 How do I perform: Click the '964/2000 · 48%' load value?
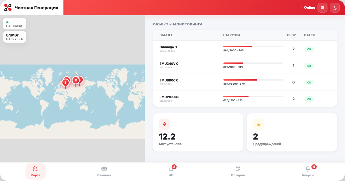point(234,51)
